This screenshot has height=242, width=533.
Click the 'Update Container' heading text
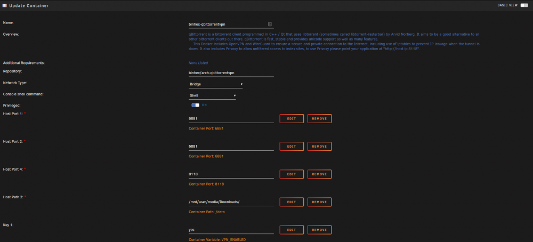pos(29,6)
